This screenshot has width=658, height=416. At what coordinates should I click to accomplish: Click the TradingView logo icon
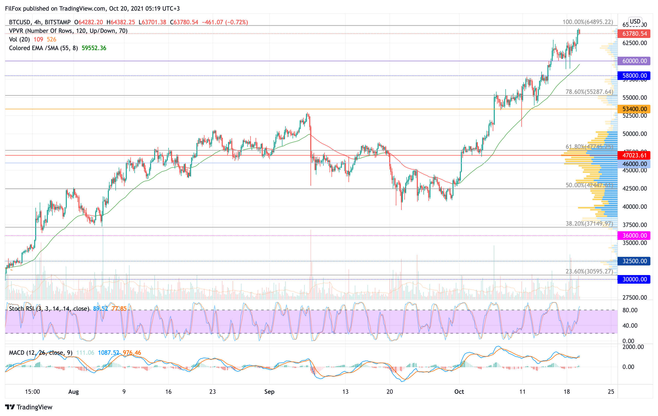(x=10, y=407)
